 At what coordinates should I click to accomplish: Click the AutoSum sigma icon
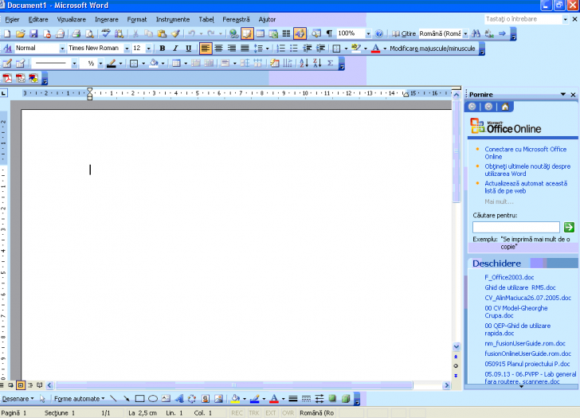pos(331,63)
